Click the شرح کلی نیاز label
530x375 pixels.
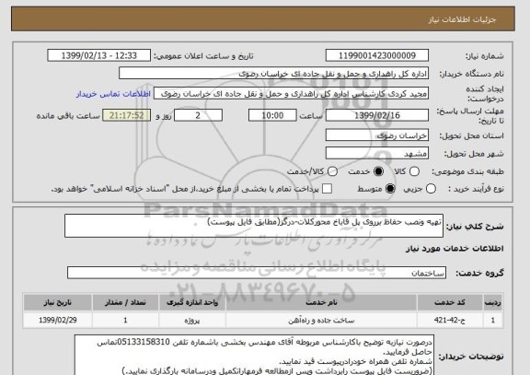(475, 227)
